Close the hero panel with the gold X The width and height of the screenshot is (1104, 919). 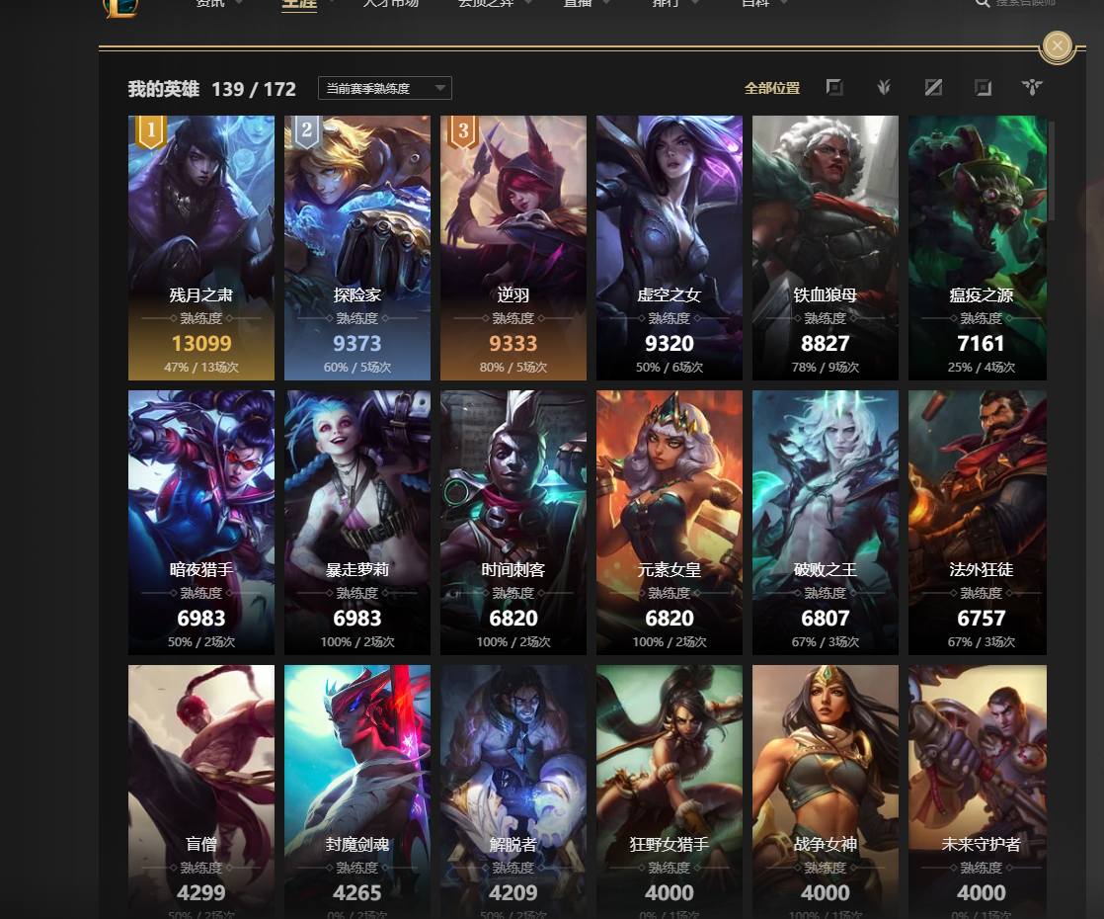(x=1057, y=46)
